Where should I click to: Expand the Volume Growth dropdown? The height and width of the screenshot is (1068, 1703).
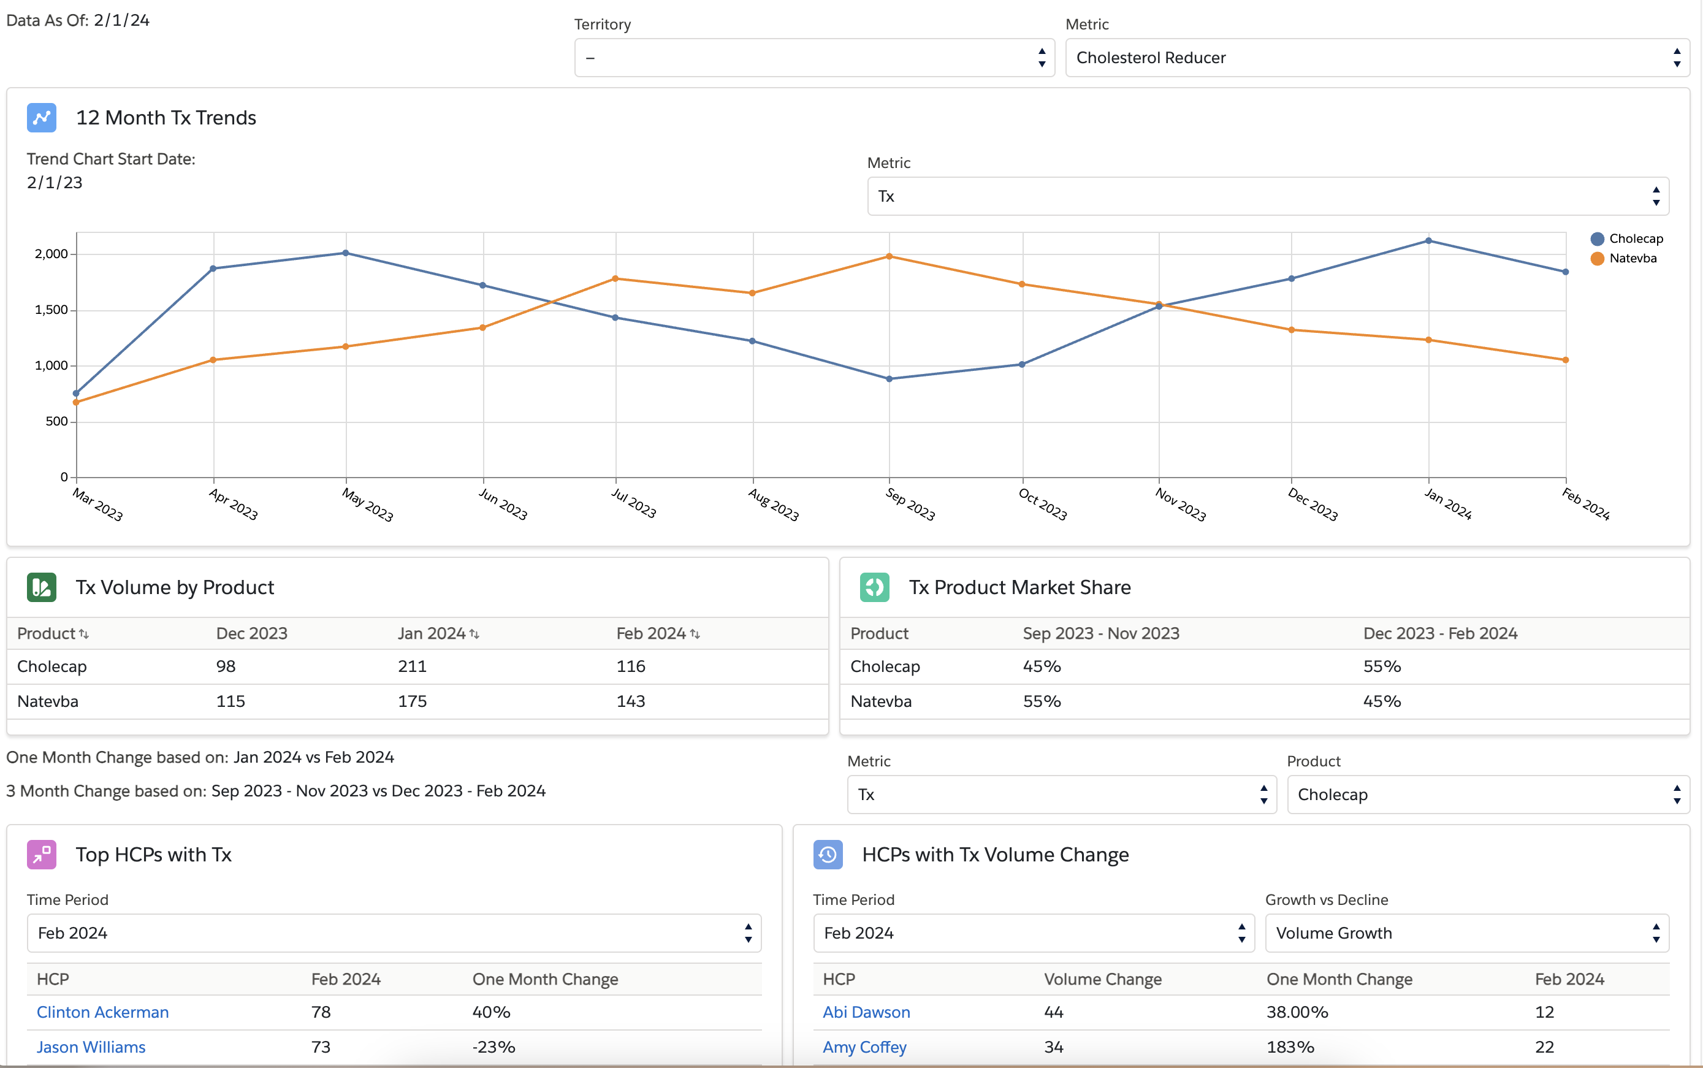point(1466,933)
